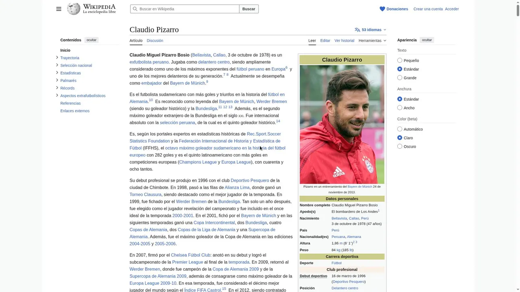The width and height of the screenshot is (520, 292).
Task: Expand Estadísticas section in contents
Action: 57,73
